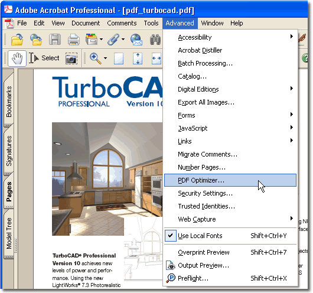Viewport: 313px width, 293px height.
Task: Open the Bookmarks navigation tab
Action: coord(9,102)
